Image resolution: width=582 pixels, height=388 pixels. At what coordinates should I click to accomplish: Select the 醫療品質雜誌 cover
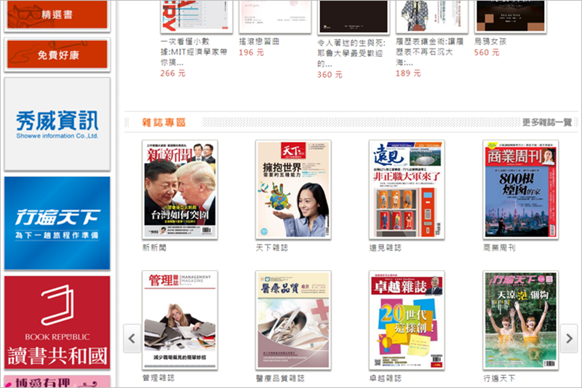[x=293, y=320]
